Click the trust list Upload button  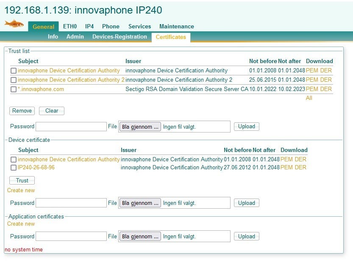[x=247, y=127]
